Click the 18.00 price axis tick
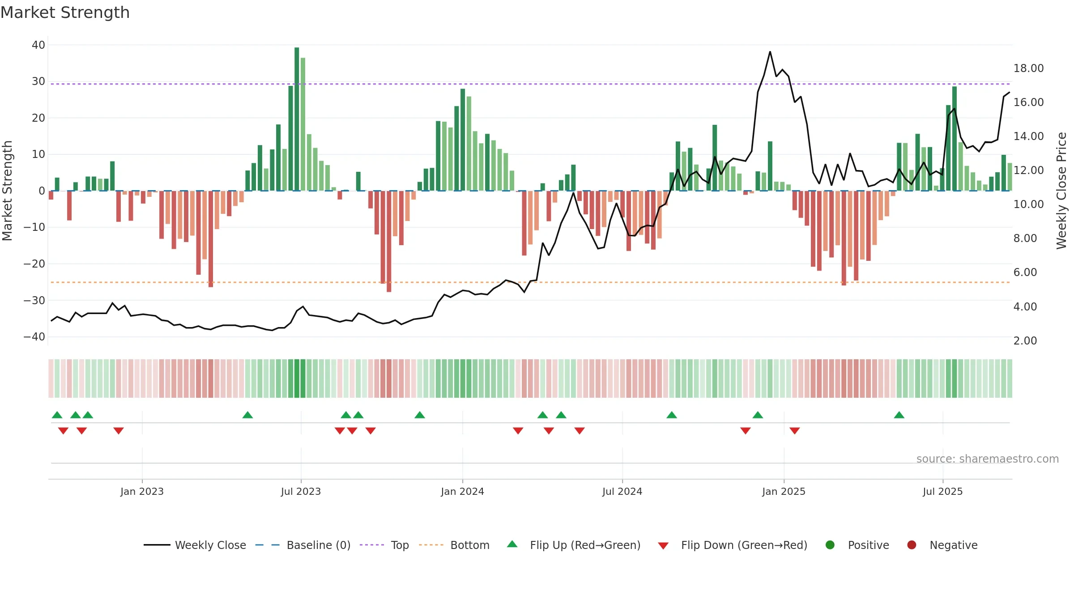Screen dimensions: 1074x604 point(1028,68)
